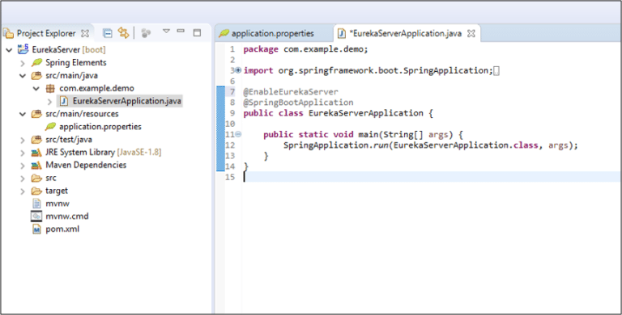Select the target folder
Screen dimensions: 622x315
[57, 191]
